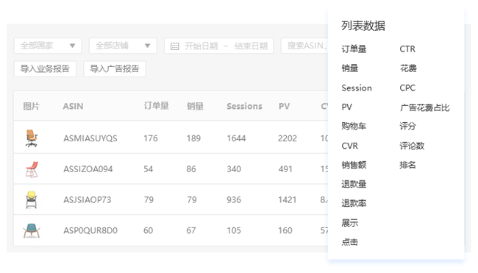The image size is (478, 273).
Task: Click the 导入广告报告 button
Action: click(x=115, y=69)
